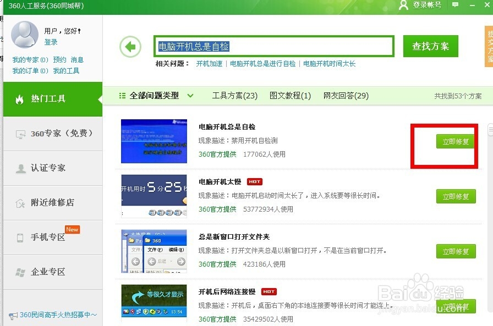Click 177062人使用 usage count

click(x=264, y=154)
